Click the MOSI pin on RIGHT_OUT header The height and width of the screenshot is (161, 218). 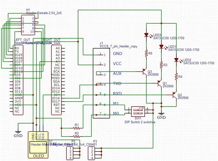[56, 75]
